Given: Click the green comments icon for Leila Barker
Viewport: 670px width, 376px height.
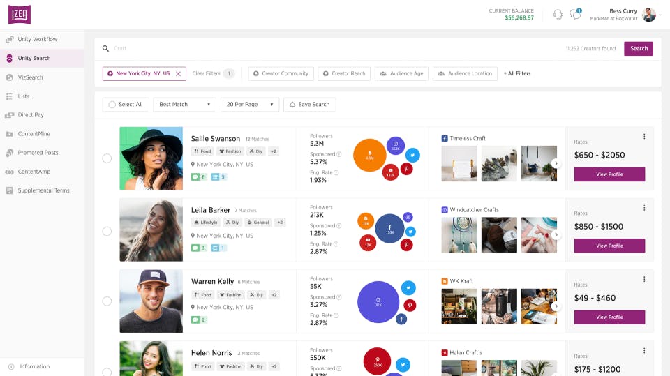Looking at the screenshot, I should [195, 248].
